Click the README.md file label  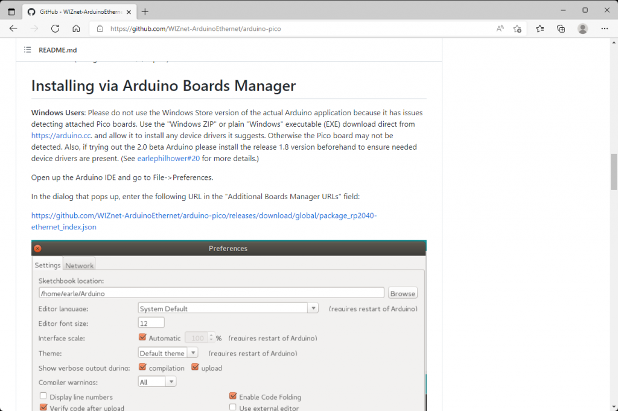pos(57,50)
